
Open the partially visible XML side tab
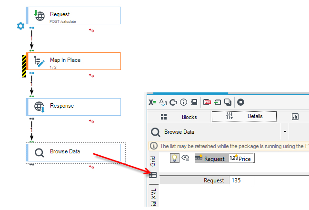pos(153,196)
